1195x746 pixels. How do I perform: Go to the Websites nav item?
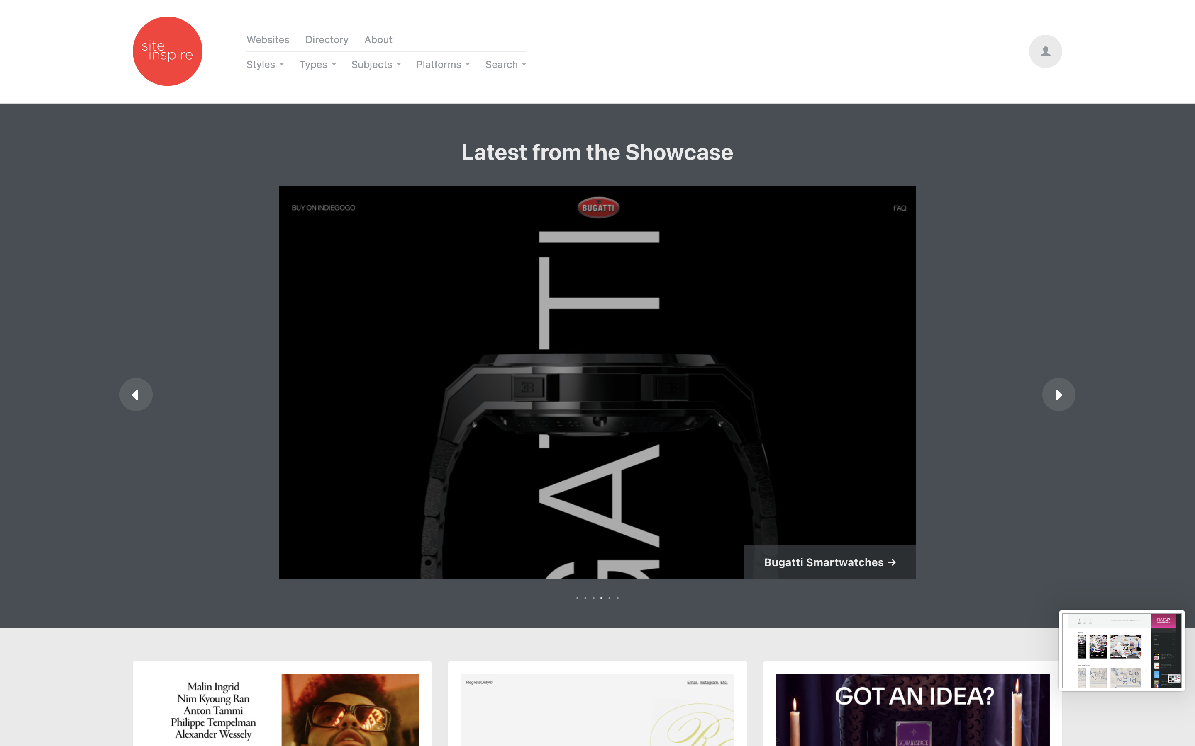268,39
